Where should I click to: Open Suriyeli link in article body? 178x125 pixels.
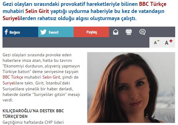pyautogui.click(x=9, y=83)
